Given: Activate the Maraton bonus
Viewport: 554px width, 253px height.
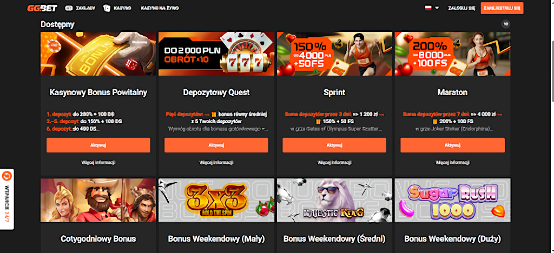Looking at the screenshot, I should [452, 145].
